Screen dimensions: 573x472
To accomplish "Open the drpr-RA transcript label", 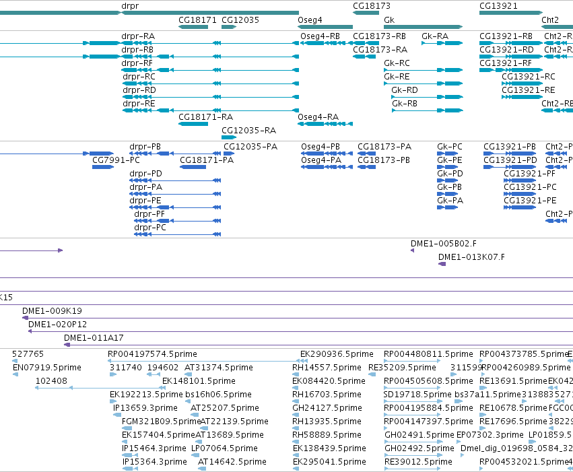I will 138,36.
